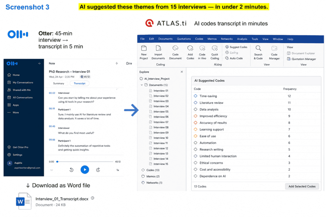Click the audio progress slider track

(x=85, y=162)
